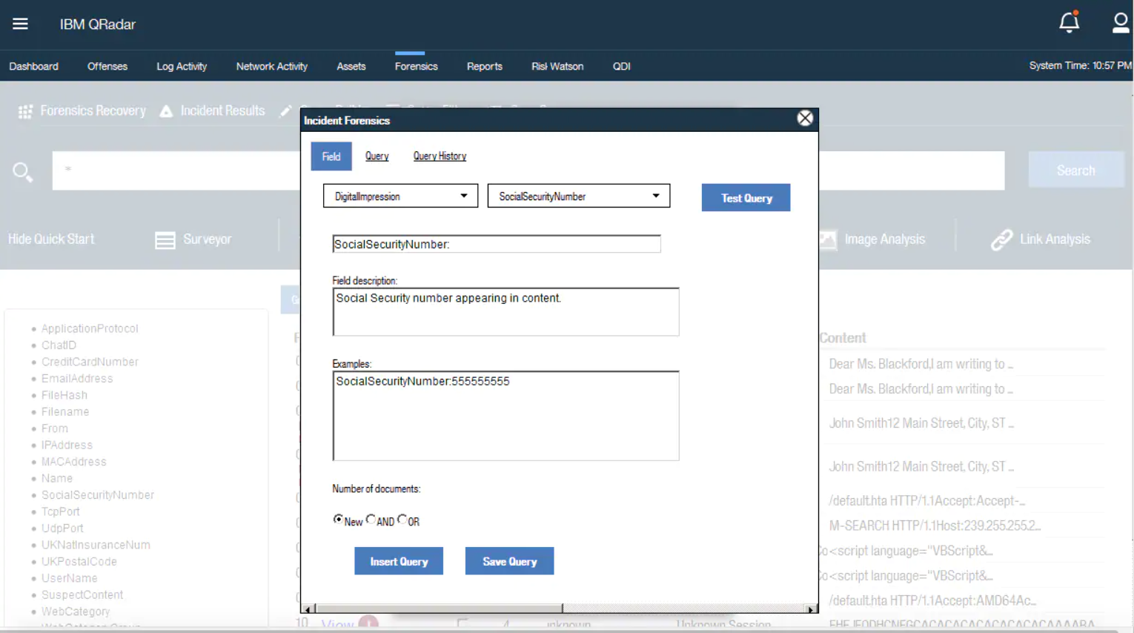Click the Link Analysis chain icon

click(1001, 239)
